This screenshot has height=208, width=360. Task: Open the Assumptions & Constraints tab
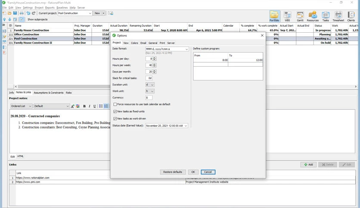pos(48,92)
